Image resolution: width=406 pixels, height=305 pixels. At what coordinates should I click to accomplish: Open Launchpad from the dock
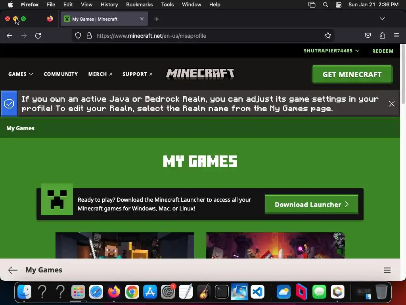point(78,292)
